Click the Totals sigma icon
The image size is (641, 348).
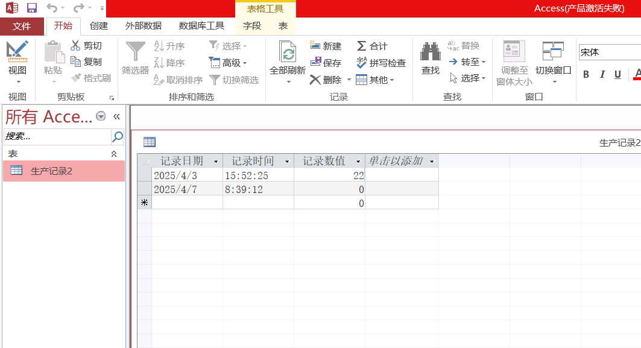[x=361, y=46]
